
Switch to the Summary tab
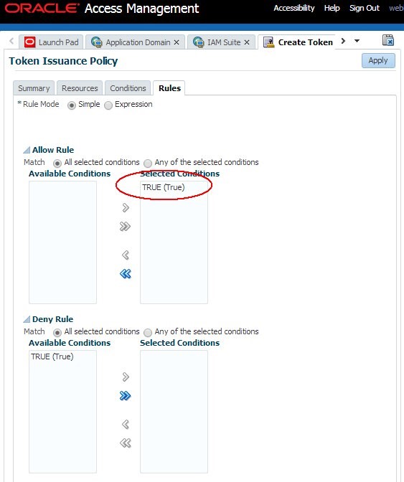coord(34,88)
